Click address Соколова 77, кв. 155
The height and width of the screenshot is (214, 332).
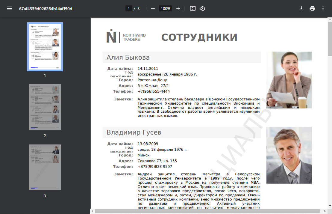(157, 161)
